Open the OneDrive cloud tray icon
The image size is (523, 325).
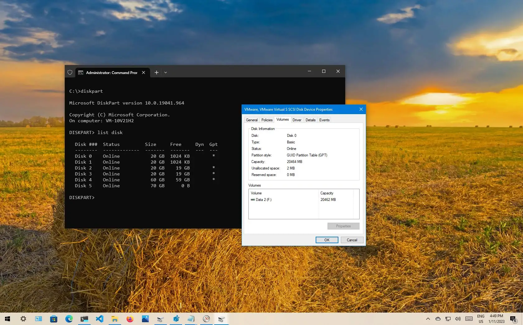pos(438,319)
